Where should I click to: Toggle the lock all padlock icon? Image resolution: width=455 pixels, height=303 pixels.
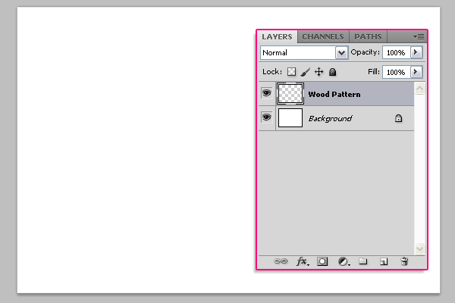click(333, 72)
